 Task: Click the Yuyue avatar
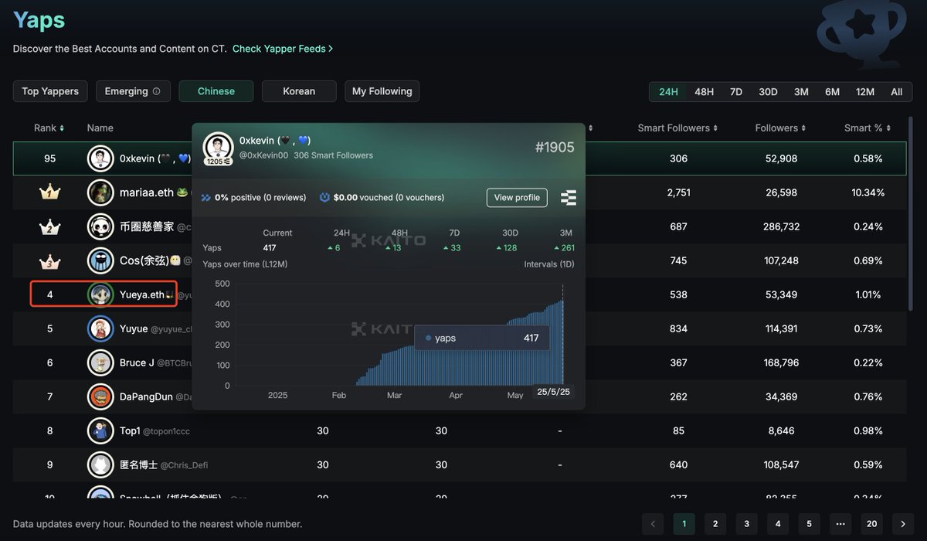100,328
